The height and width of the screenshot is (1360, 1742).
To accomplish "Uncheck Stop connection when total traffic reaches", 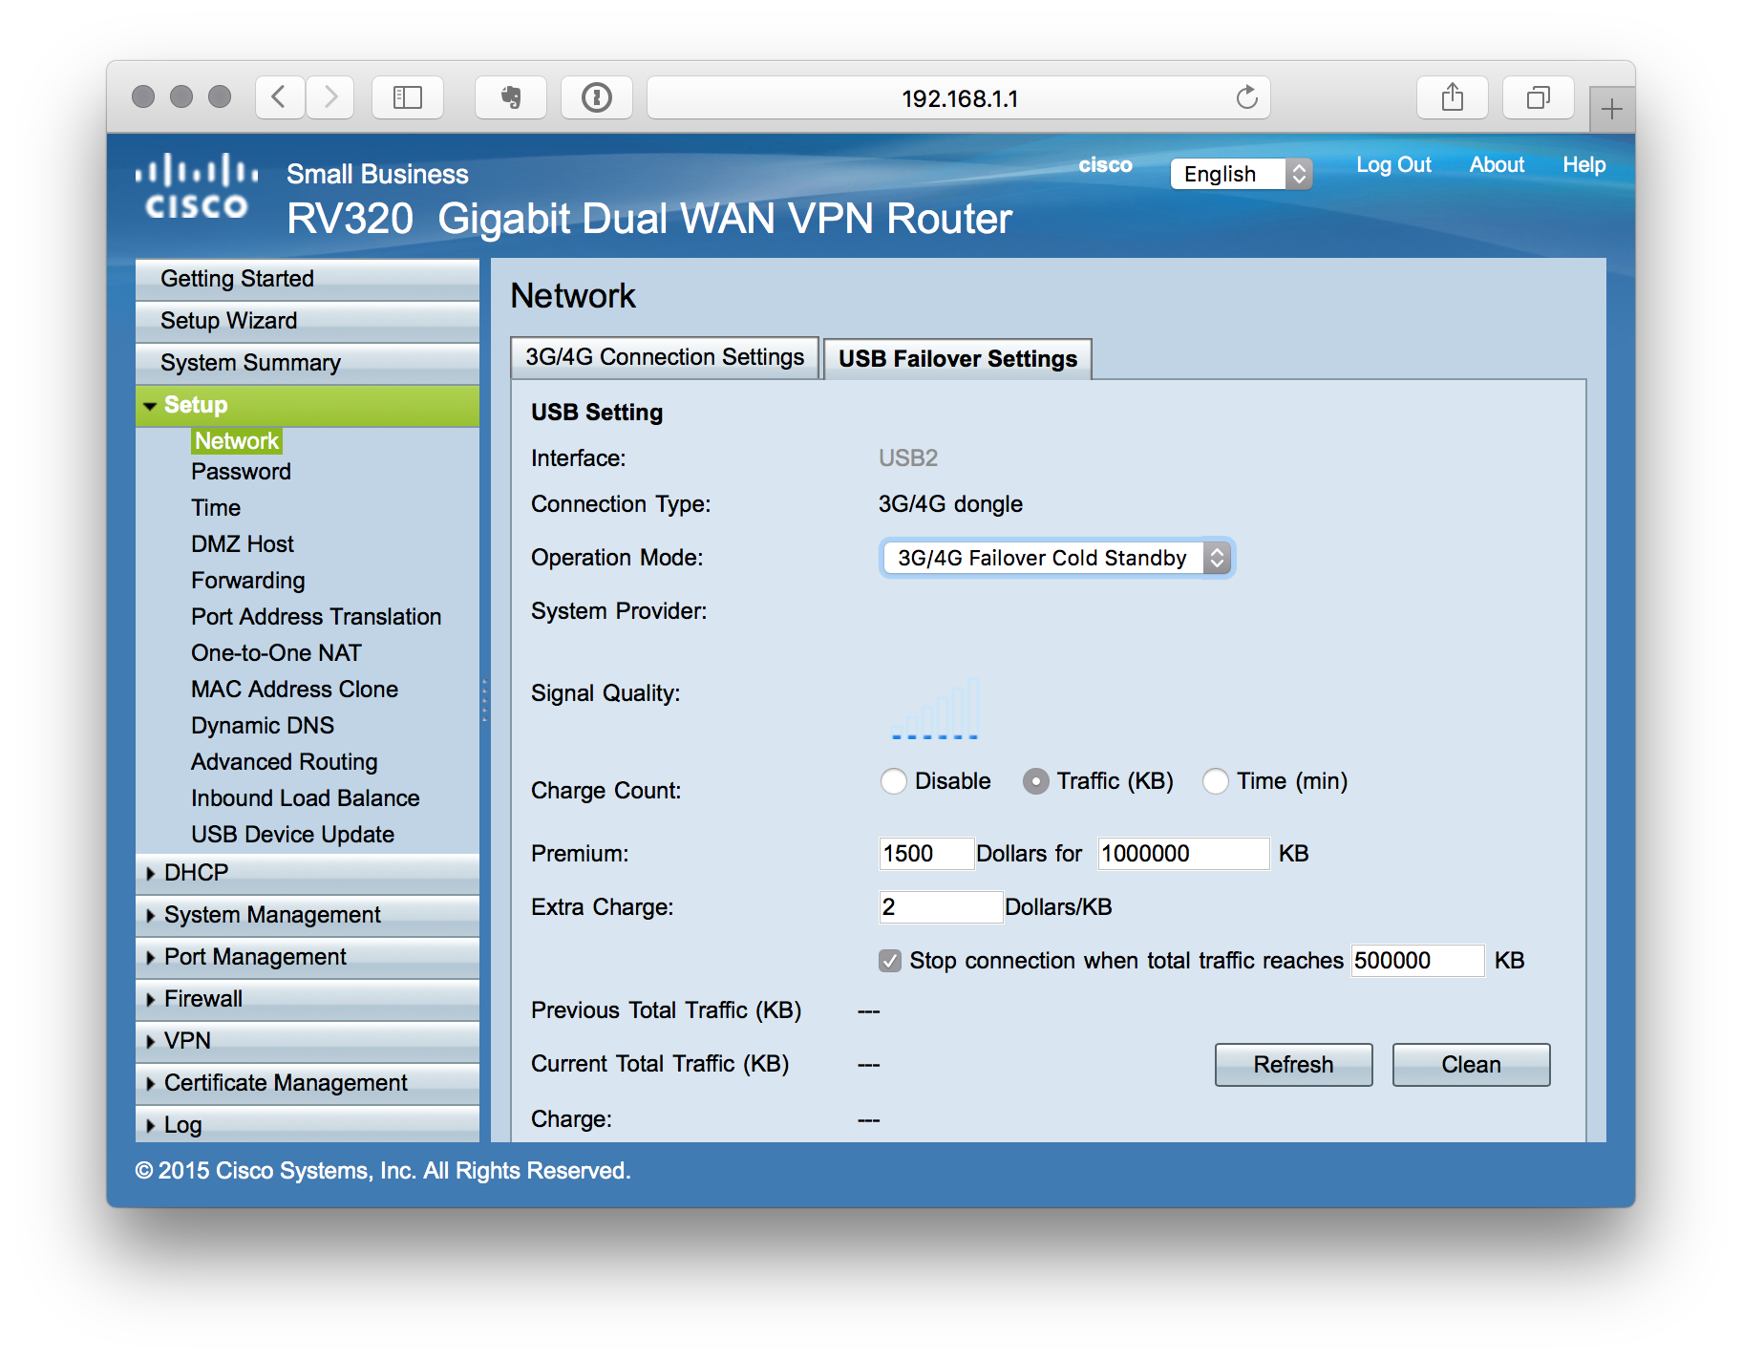I will (x=890, y=961).
